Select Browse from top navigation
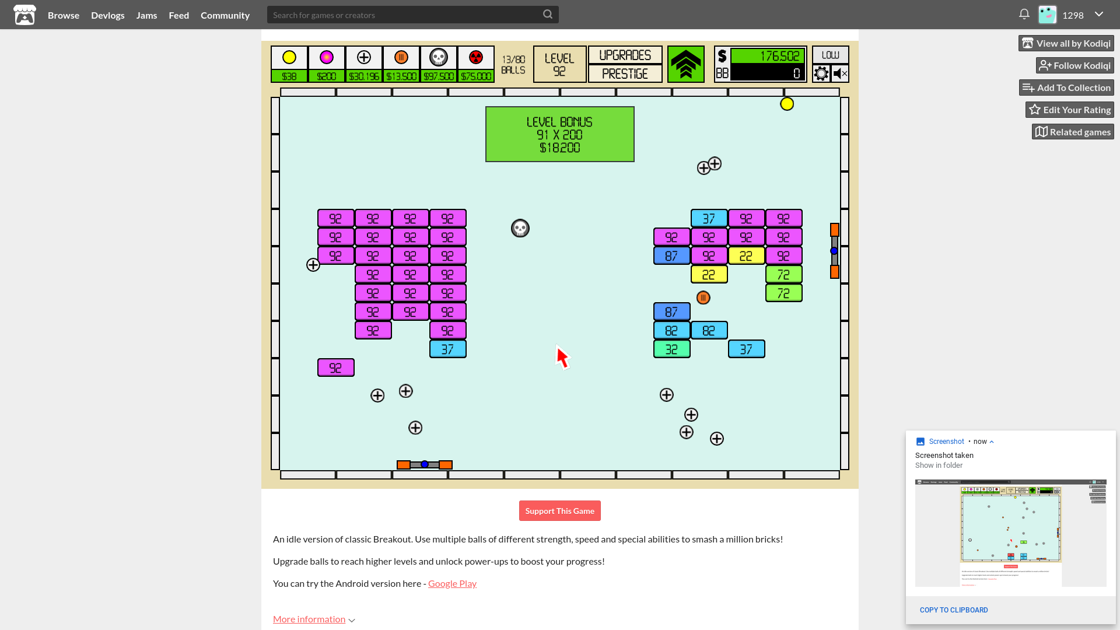This screenshot has height=630, width=1120. click(64, 15)
